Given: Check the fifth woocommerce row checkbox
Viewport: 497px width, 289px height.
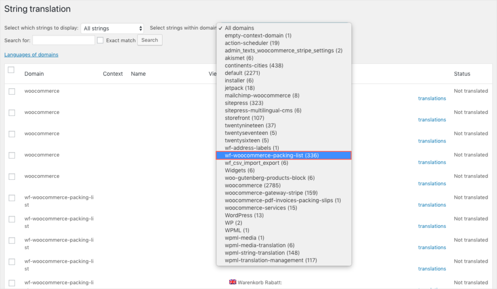Looking at the screenshot, I should (12, 177).
